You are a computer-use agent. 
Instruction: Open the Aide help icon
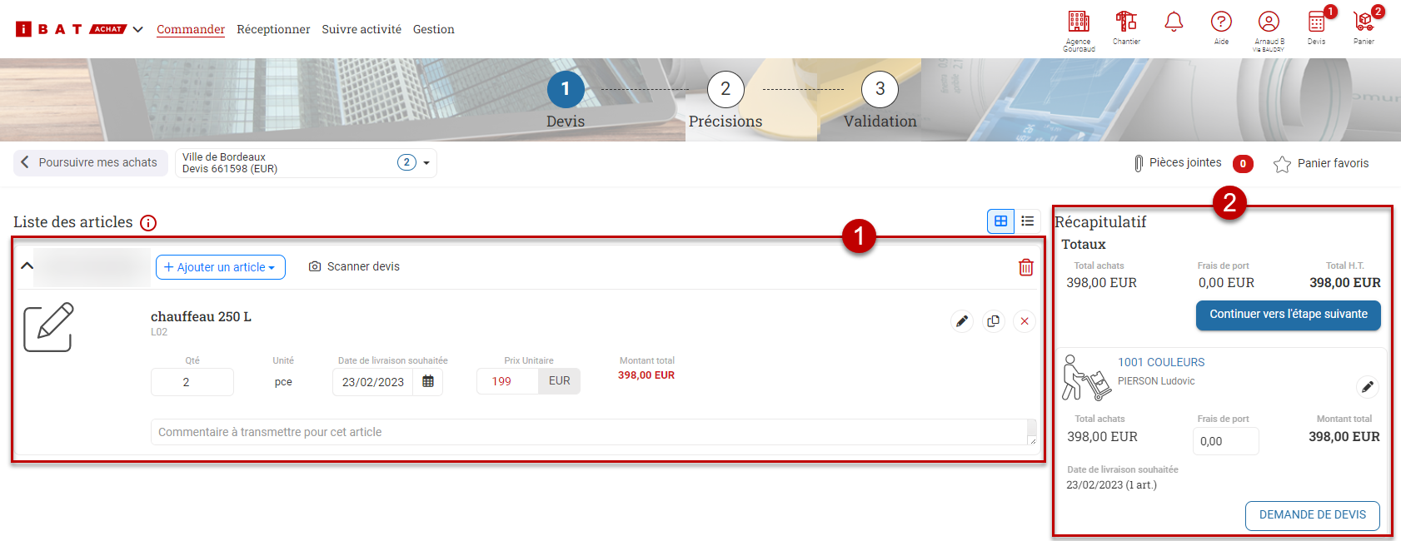click(x=1221, y=22)
